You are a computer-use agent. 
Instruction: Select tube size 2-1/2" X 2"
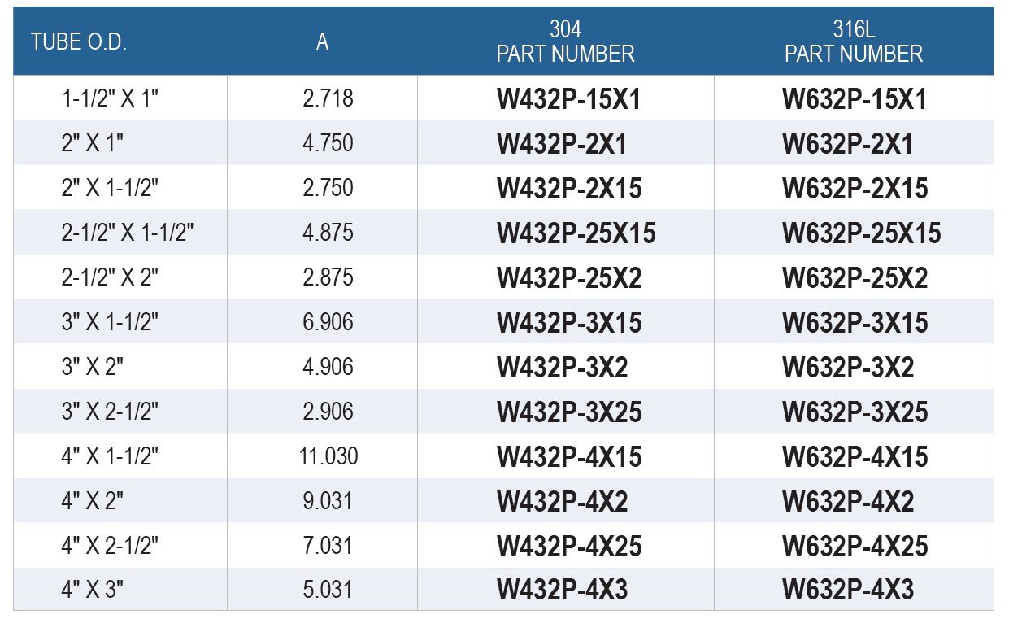click(x=110, y=278)
